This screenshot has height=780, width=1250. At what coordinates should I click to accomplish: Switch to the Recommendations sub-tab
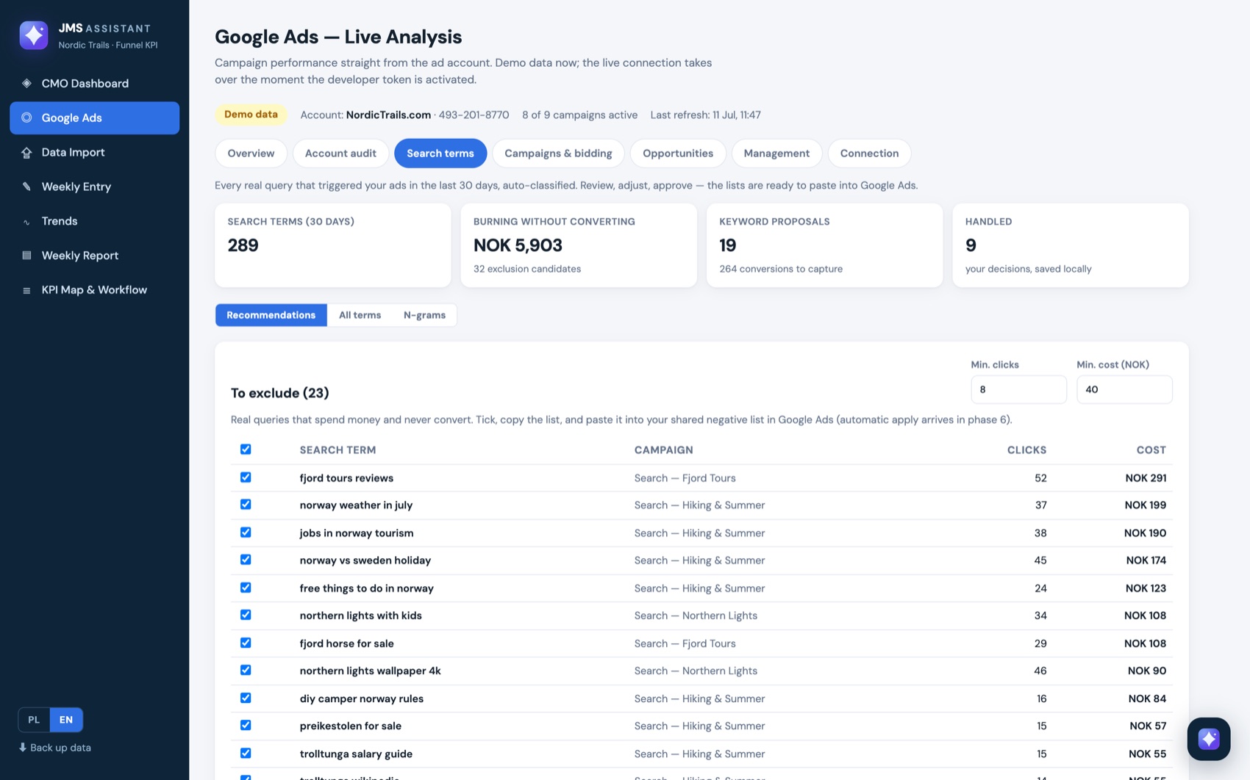point(271,314)
